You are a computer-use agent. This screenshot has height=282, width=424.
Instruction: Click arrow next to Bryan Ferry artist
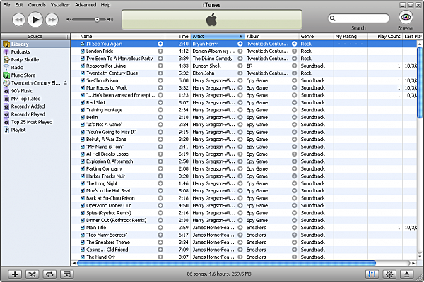240,44
